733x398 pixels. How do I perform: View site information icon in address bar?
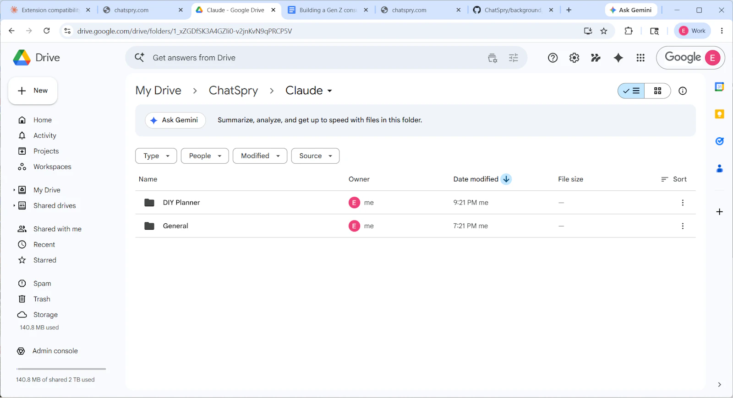[x=67, y=31]
